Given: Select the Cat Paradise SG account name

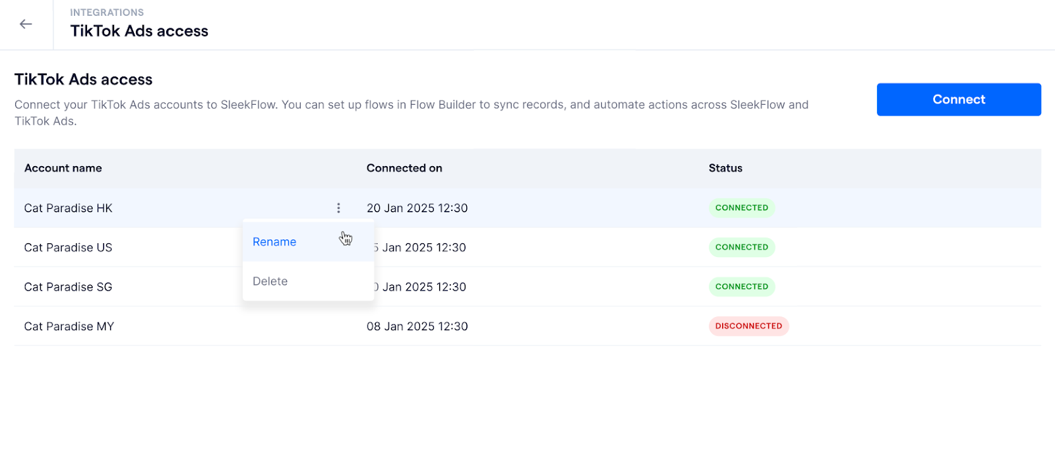Looking at the screenshot, I should (x=69, y=287).
